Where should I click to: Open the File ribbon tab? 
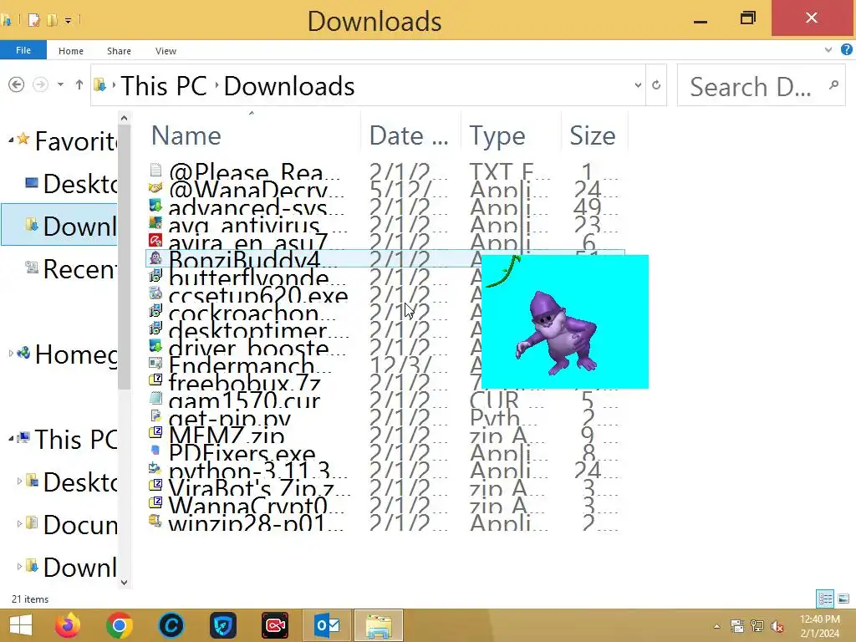(23, 50)
